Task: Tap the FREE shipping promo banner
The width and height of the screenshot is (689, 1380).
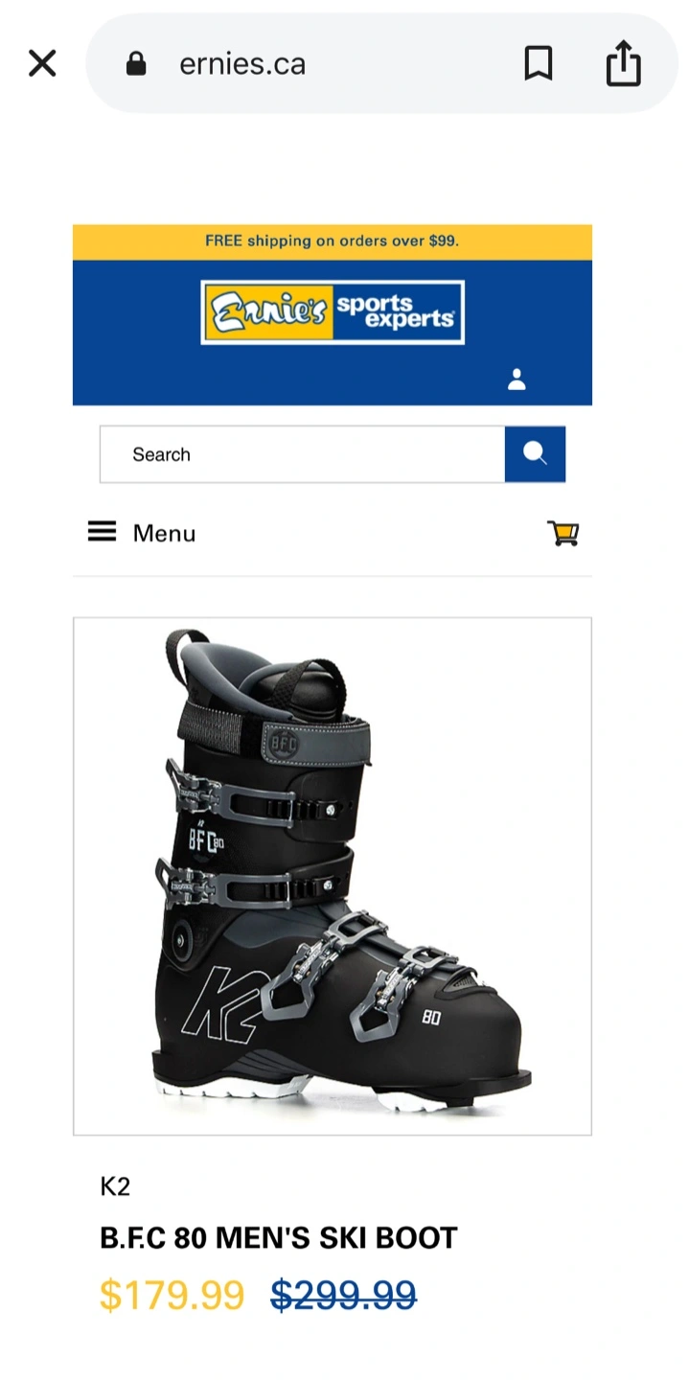Action: pyautogui.click(x=333, y=241)
